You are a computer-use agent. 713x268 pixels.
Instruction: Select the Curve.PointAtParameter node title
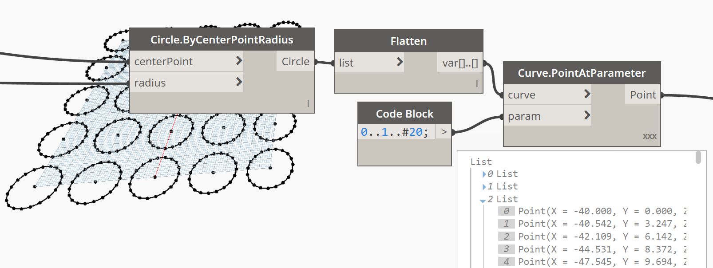[x=582, y=73]
